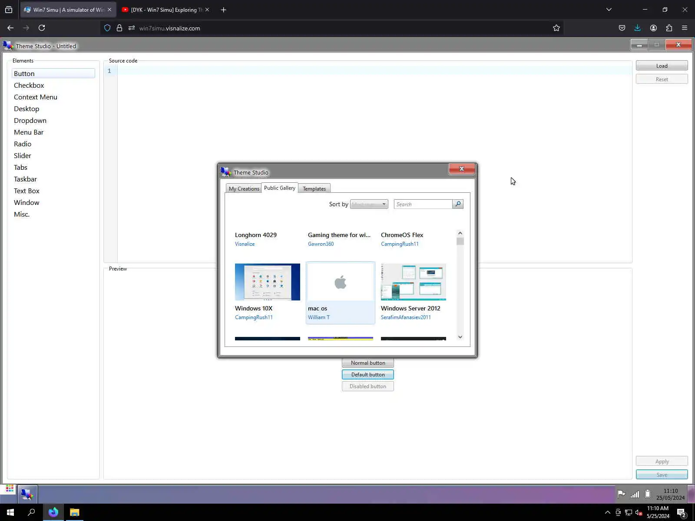Select Button in the Elements list
695x521 pixels.
(x=53, y=73)
